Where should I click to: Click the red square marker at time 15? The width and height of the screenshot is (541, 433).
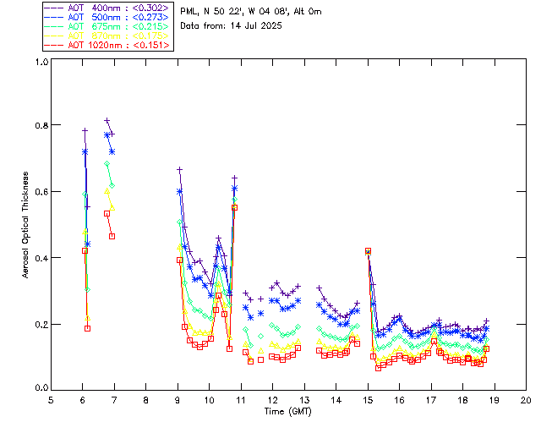click(369, 251)
